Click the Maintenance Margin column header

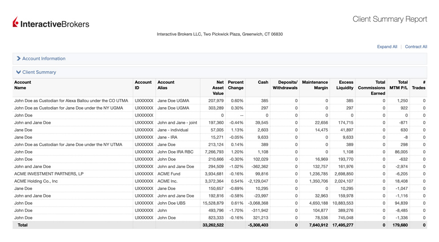(315, 85)
